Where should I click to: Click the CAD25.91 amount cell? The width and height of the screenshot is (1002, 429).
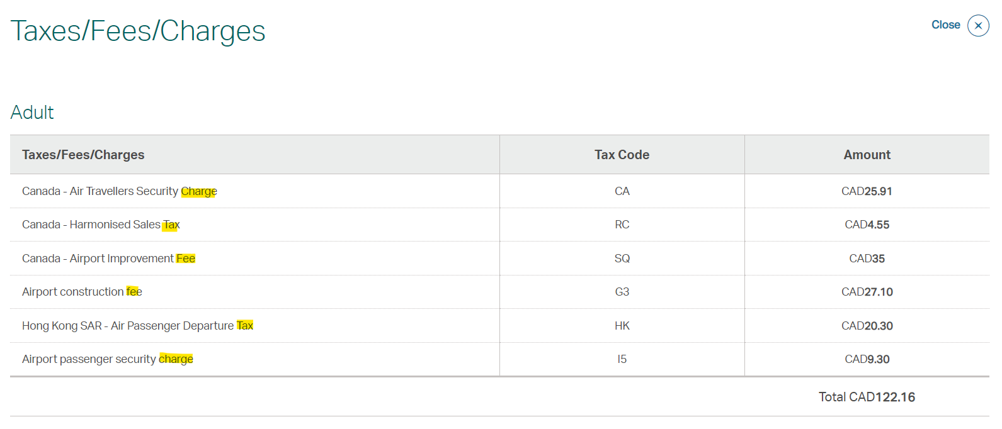(867, 191)
